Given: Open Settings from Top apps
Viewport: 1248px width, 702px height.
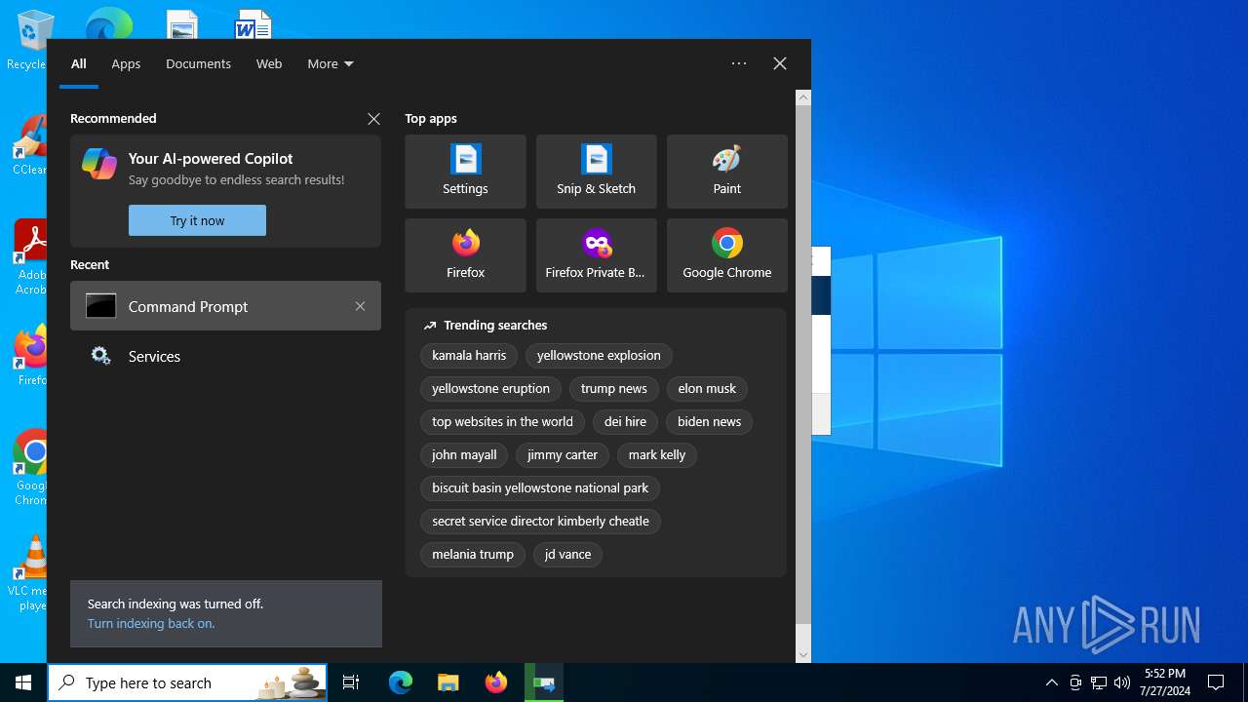Looking at the screenshot, I should pyautogui.click(x=465, y=172).
